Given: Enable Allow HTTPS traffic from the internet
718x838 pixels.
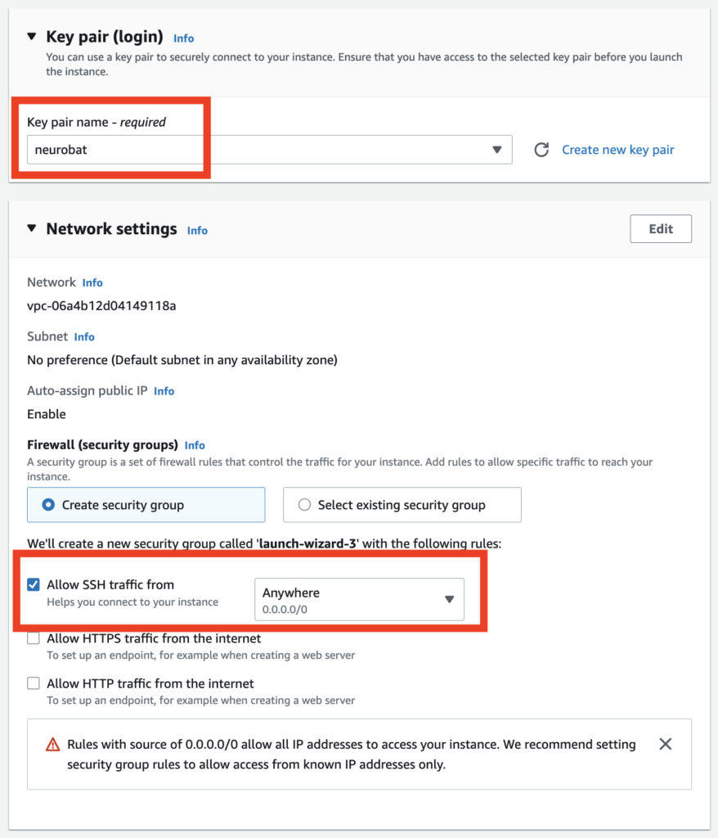Looking at the screenshot, I should tap(34, 638).
